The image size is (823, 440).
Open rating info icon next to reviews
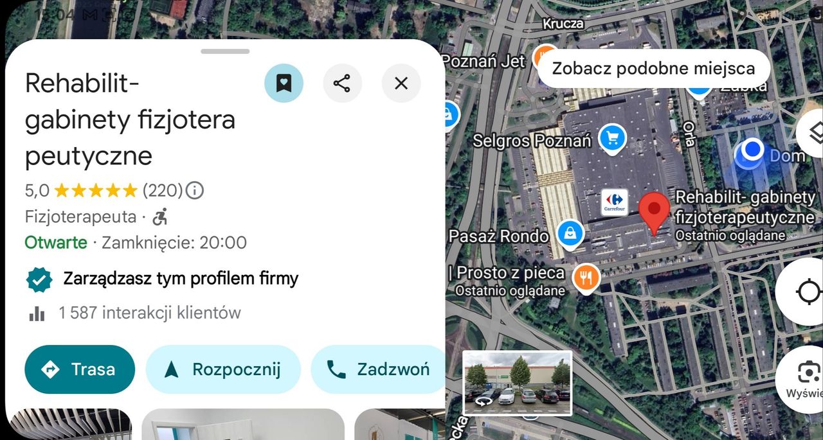pos(194,190)
